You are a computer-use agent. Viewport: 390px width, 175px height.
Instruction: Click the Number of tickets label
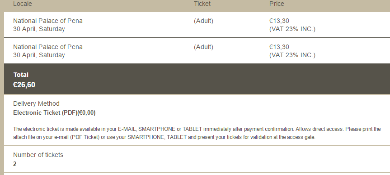[x=38, y=155]
